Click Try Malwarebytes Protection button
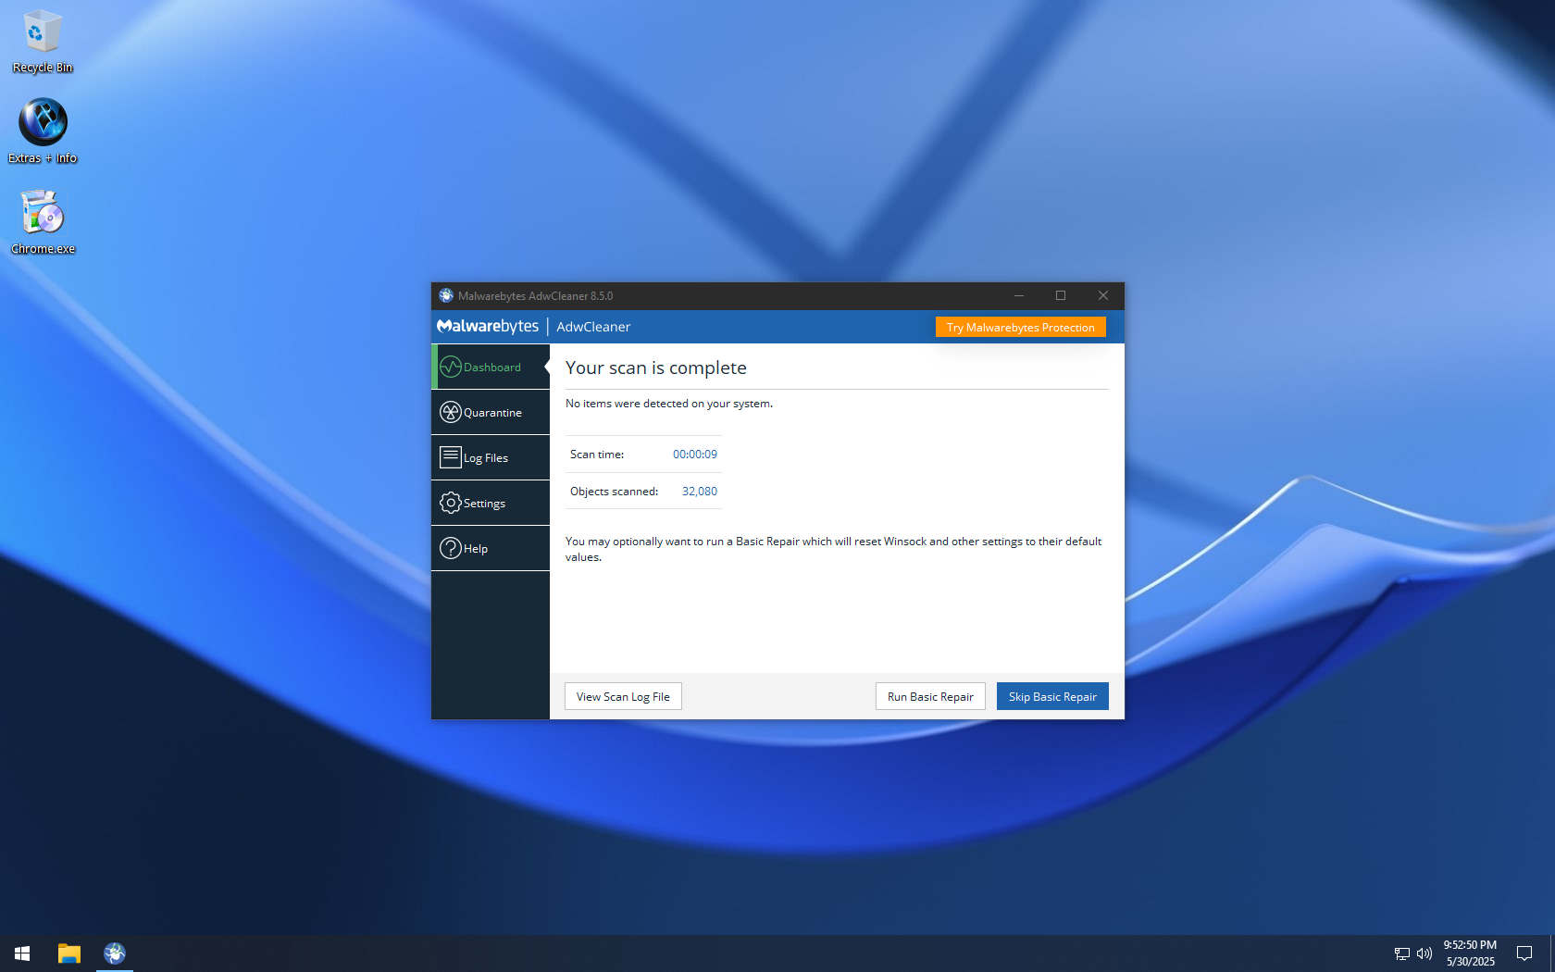 click(1020, 328)
